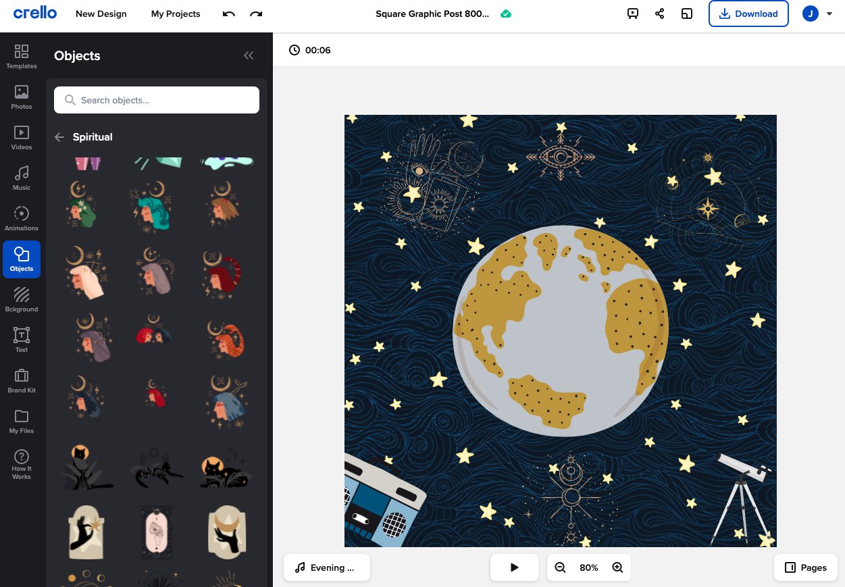
Task: Click the Download button
Action: click(748, 14)
